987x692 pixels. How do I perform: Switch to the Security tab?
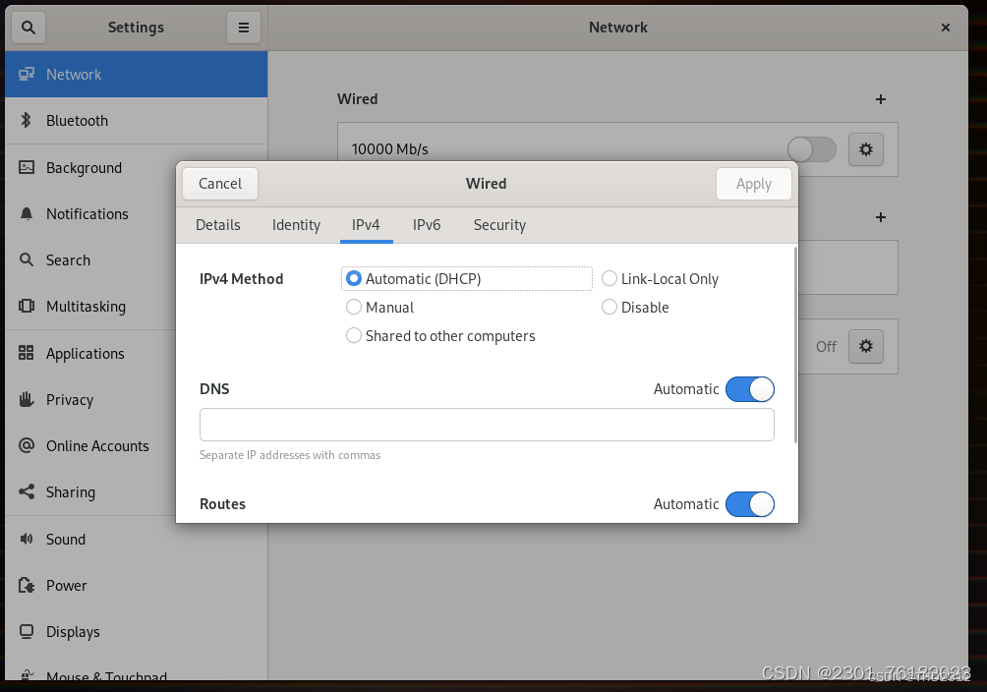tap(499, 225)
